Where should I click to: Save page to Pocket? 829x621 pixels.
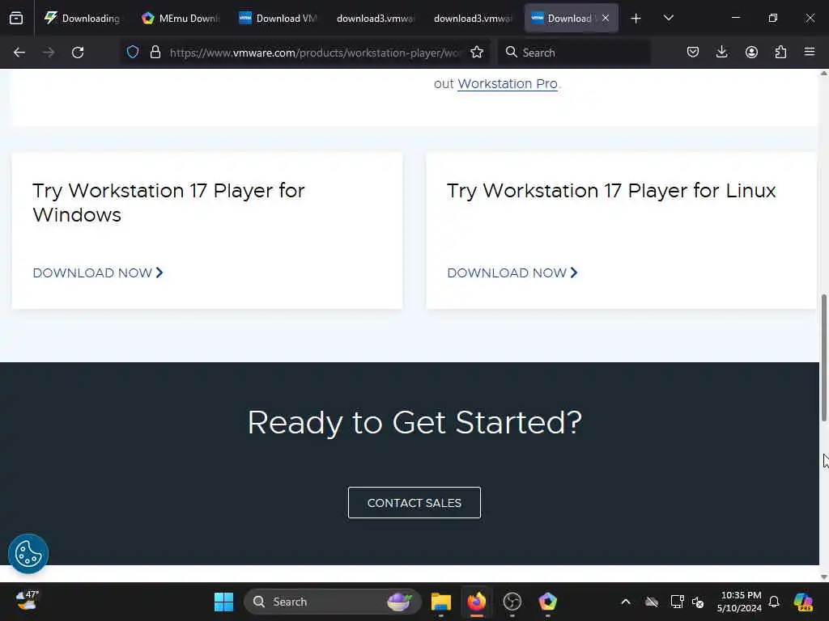(693, 52)
